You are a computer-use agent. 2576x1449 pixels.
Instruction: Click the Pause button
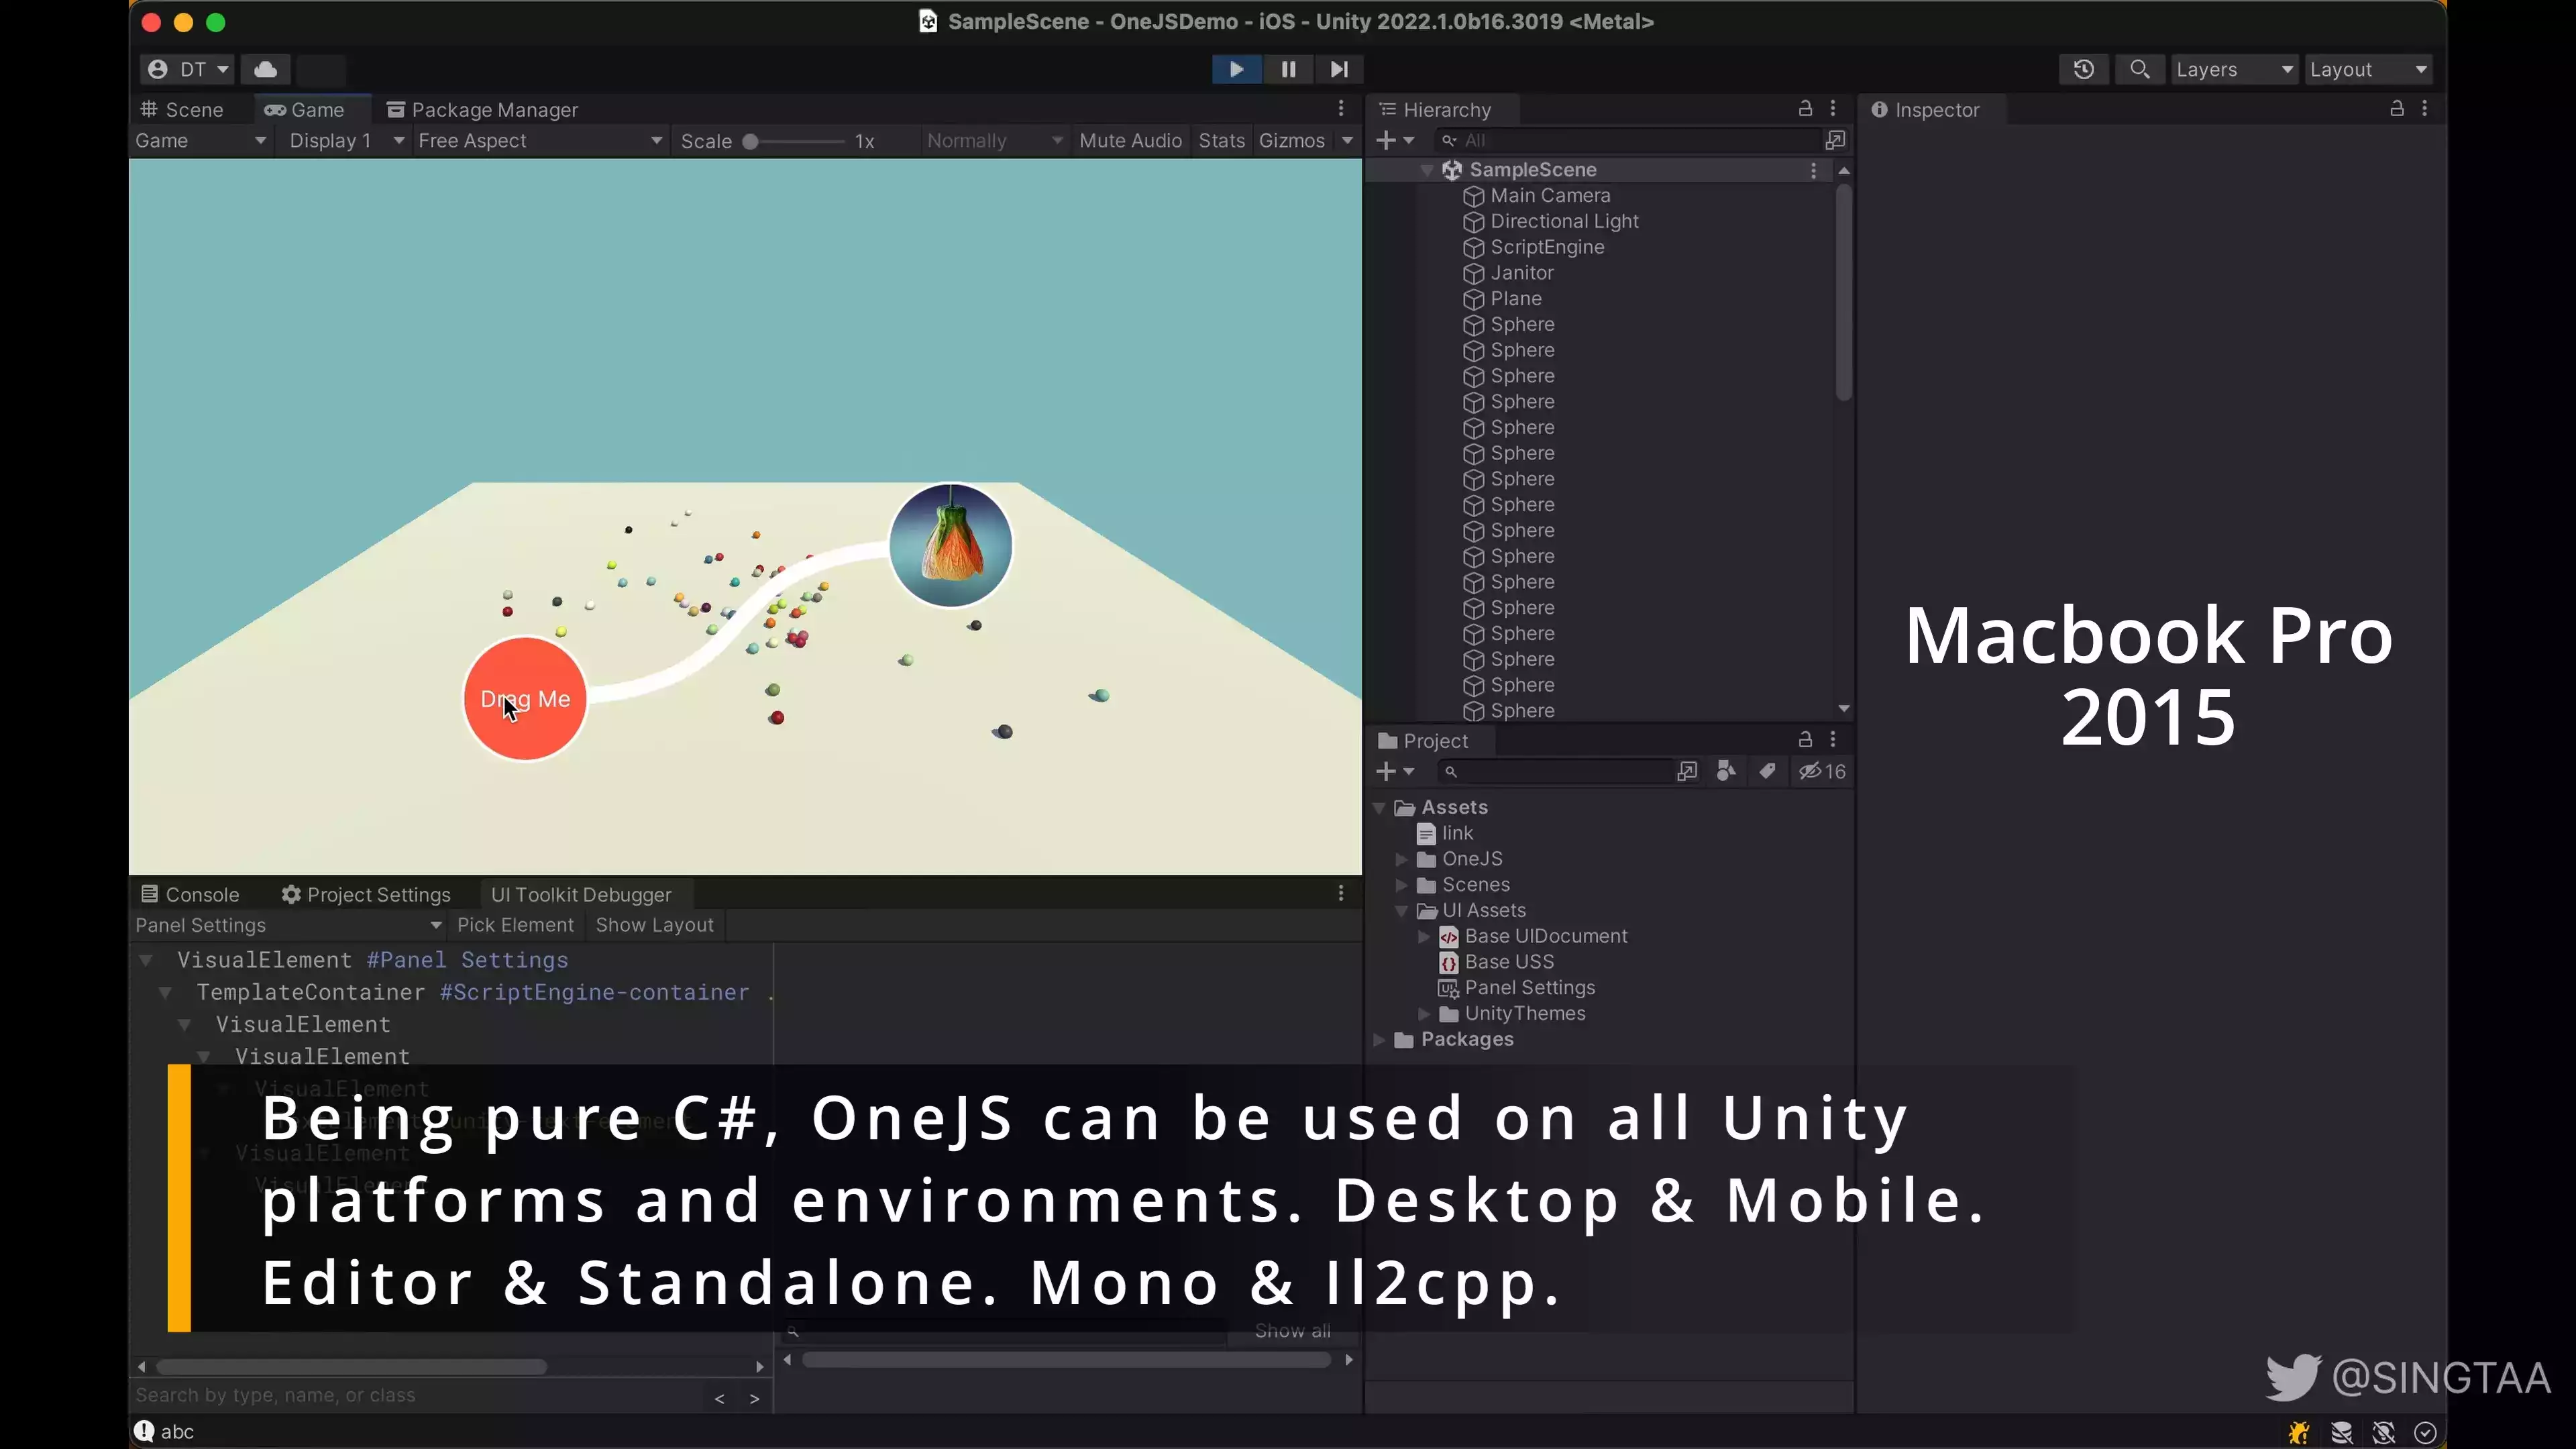click(1288, 69)
